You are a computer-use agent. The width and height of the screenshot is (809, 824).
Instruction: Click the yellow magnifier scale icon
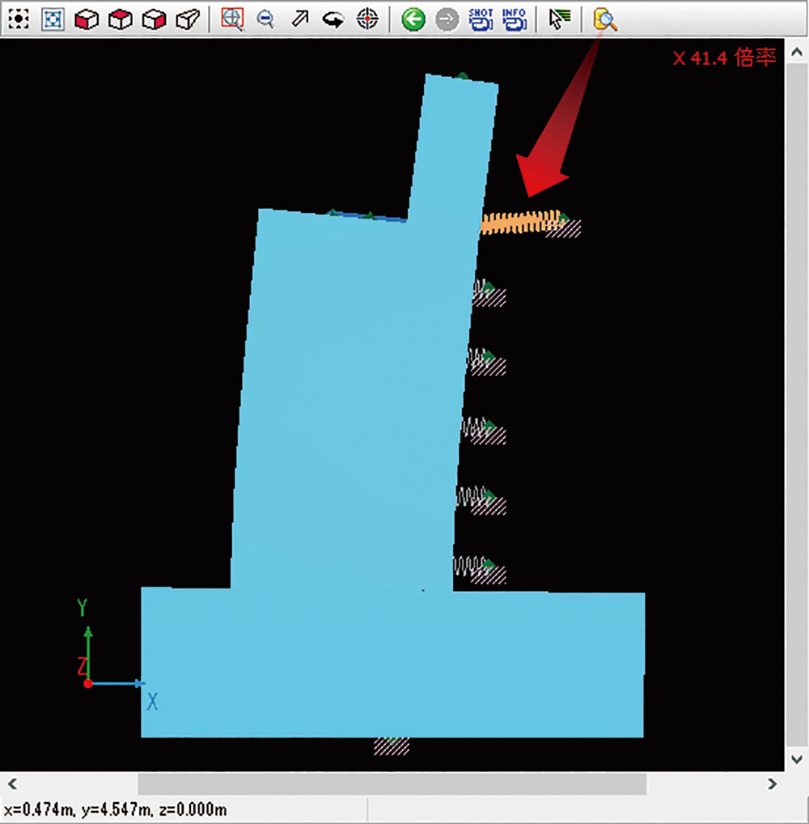pos(604,20)
